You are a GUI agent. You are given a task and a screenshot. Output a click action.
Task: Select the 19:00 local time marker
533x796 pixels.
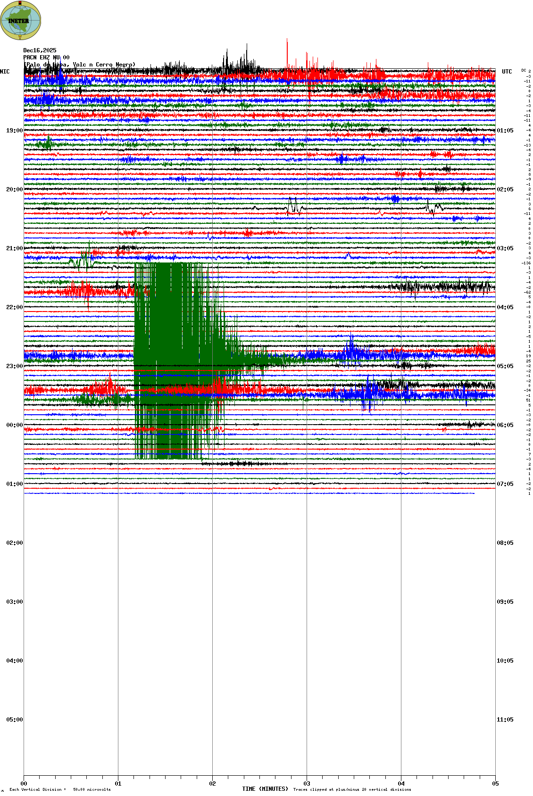[14, 131]
